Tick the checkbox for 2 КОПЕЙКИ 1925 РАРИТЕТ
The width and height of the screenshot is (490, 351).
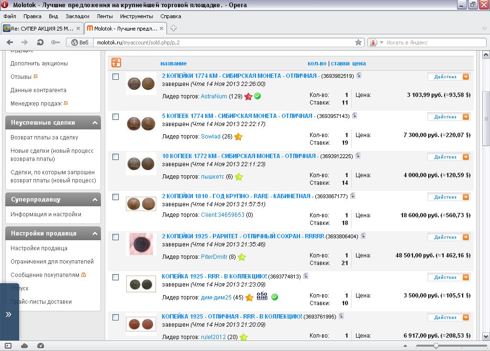tap(116, 237)
